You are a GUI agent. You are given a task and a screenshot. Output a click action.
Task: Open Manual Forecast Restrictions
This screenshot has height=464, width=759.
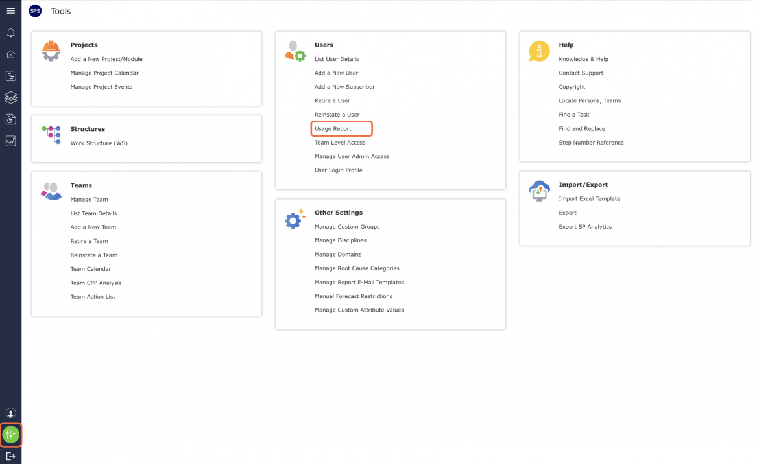coord(354,296)
